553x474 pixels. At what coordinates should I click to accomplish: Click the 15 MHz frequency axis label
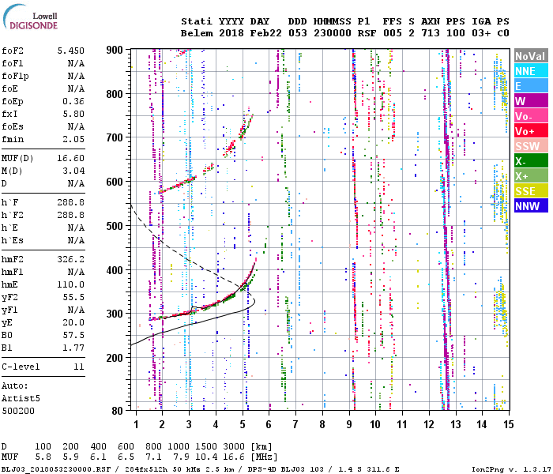tap(508, 424)
